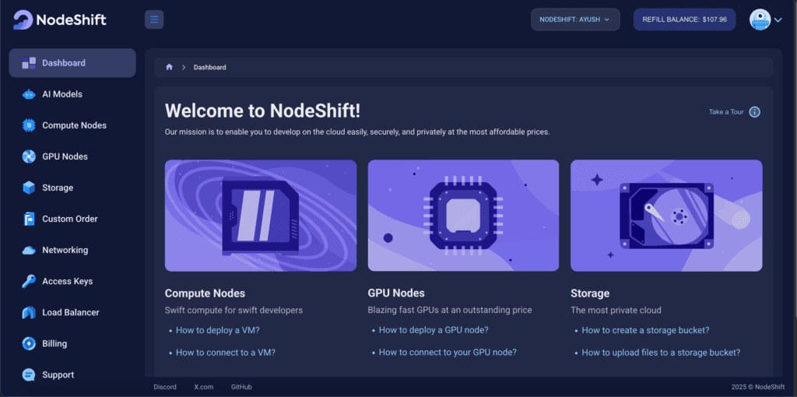Screen dimensions: 797x397
Task: Click the Compute Nodes chip icon
Action: [29, 125]
